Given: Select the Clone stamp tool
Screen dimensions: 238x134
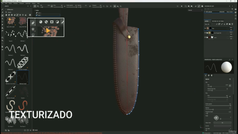Looking at the screenshot, I should click(x=3, y=28).
